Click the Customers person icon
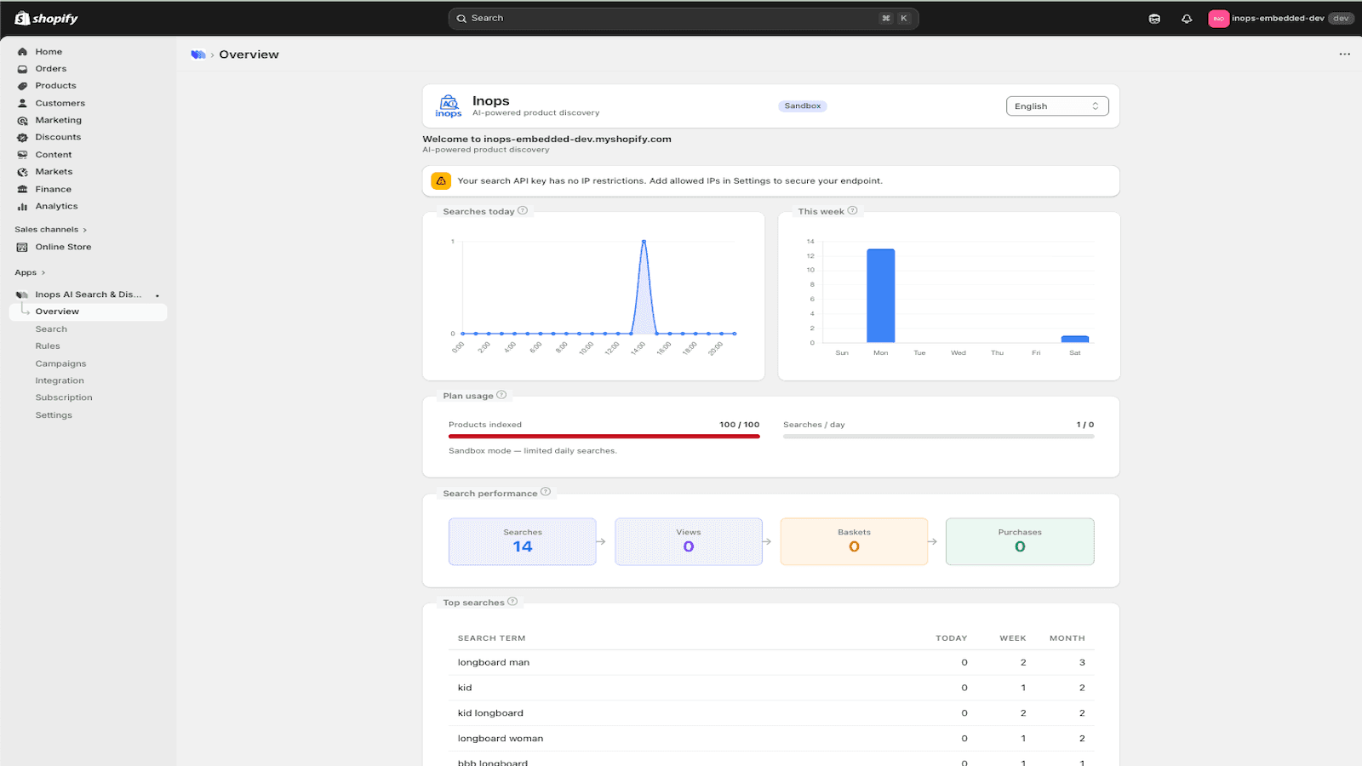1362x766 pixels. click(x=22, y=103)
